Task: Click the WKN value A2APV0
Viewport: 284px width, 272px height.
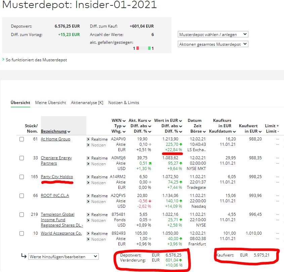Action: (118, 139)
